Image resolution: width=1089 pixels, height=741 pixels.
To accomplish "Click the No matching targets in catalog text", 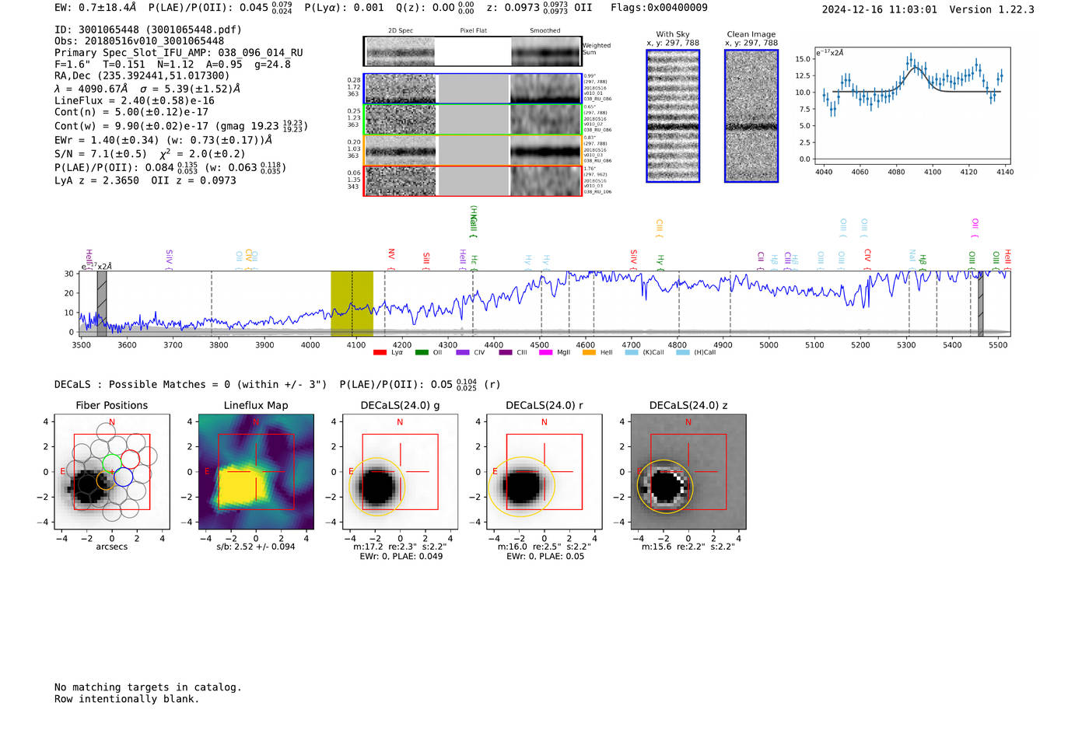I will click(148, 687).
